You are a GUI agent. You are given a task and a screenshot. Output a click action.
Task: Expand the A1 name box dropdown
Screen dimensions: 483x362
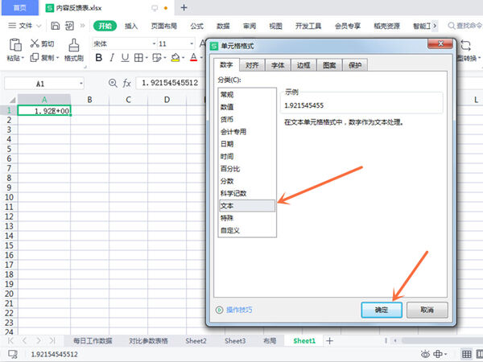(81, 84)
